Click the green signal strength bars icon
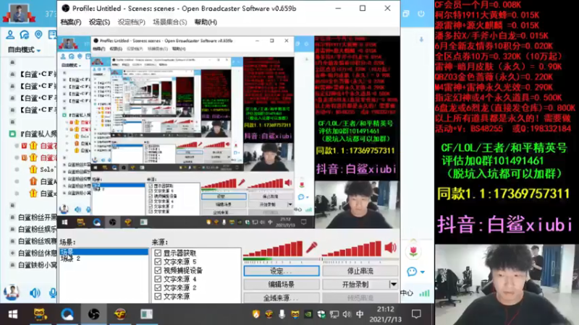Viewport: 579px width, 325px height. point(425,293)
